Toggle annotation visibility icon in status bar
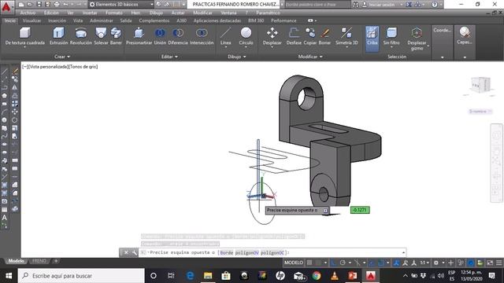The height and width of the screenshot is (283, 504). tap(405, 263)
